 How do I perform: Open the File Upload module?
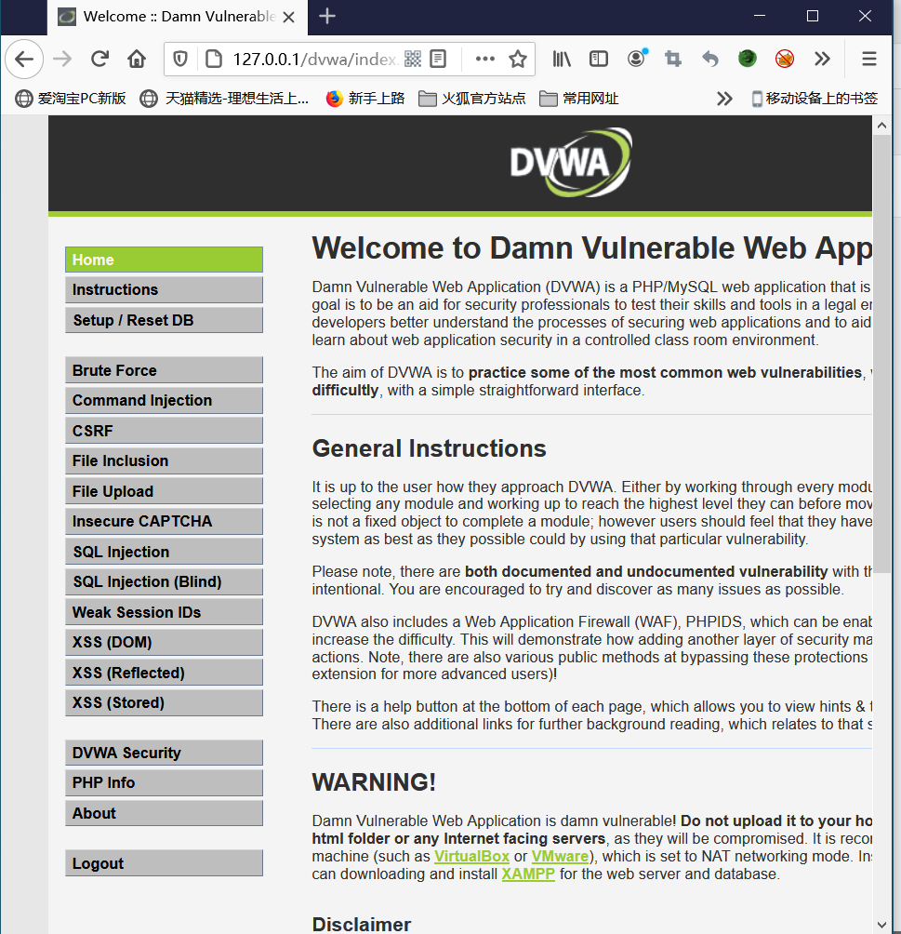click(164, 491)
